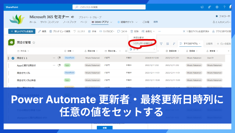Open comments icon on Appsに関する問合せ row
Image resolution: width=235 pixels, height=133 pixels.
[59, 65]
